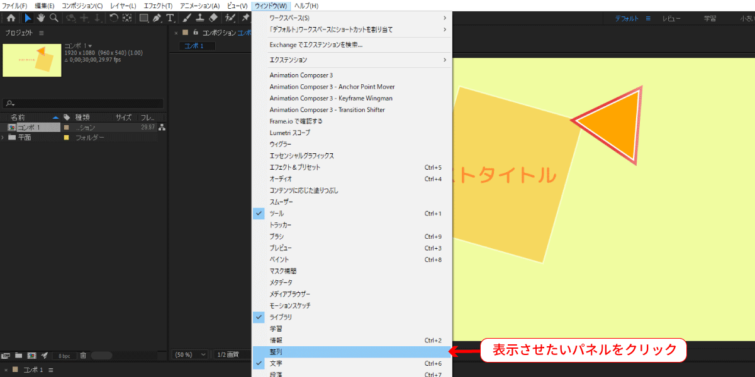Create a new folder in Project panel

pos(19,355)
